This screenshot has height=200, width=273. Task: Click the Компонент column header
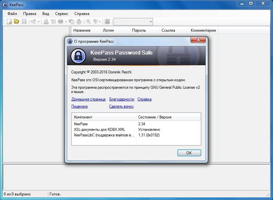pyautogui.click(x=104, y=117)
